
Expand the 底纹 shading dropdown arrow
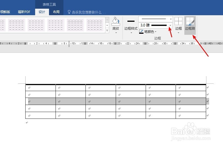(x=116, y=33)
